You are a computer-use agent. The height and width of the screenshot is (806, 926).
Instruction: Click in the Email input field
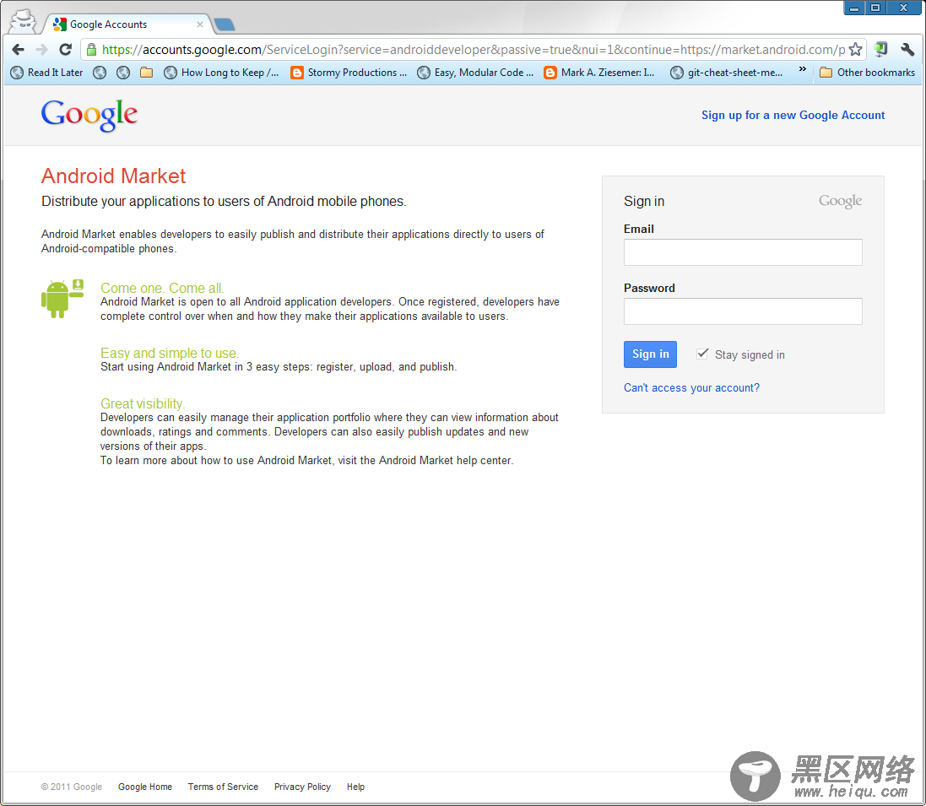[743, 252]
